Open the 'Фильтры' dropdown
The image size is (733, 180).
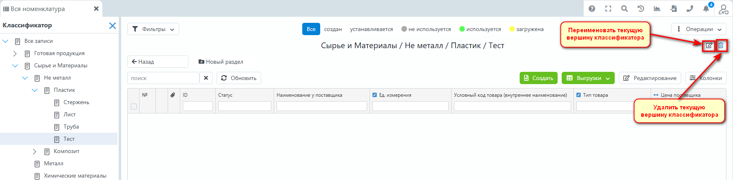[x=153, y=29]
